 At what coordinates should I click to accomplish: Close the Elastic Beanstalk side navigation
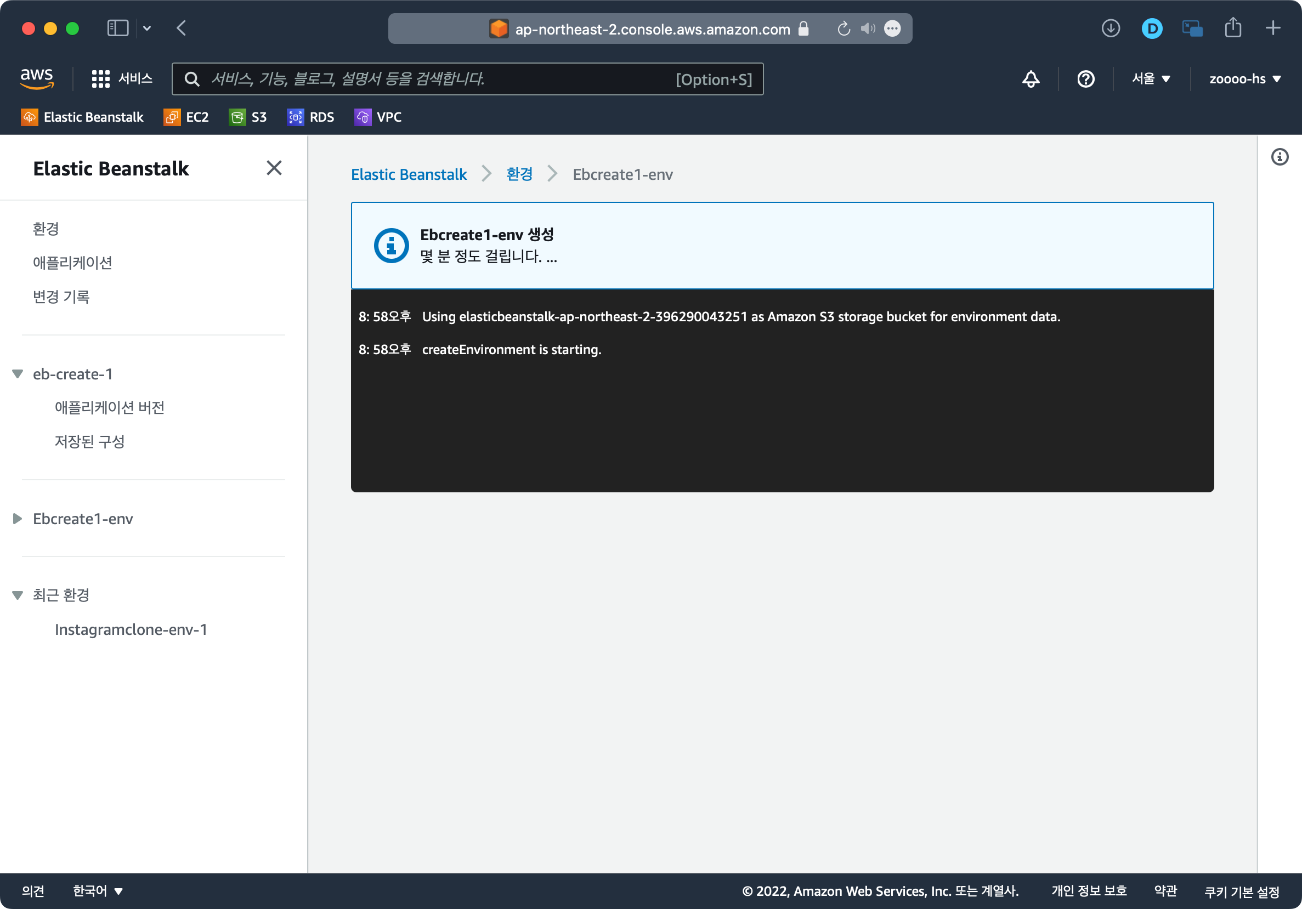(x=274, y=168)
